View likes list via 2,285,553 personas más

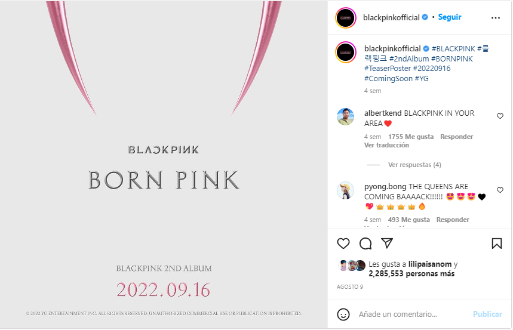pos(411,274)
